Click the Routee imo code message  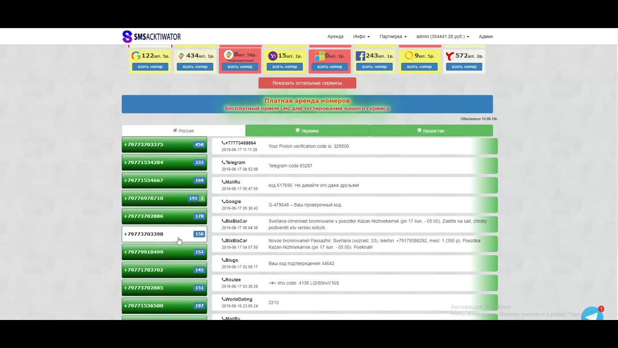(x=355, y=283)
